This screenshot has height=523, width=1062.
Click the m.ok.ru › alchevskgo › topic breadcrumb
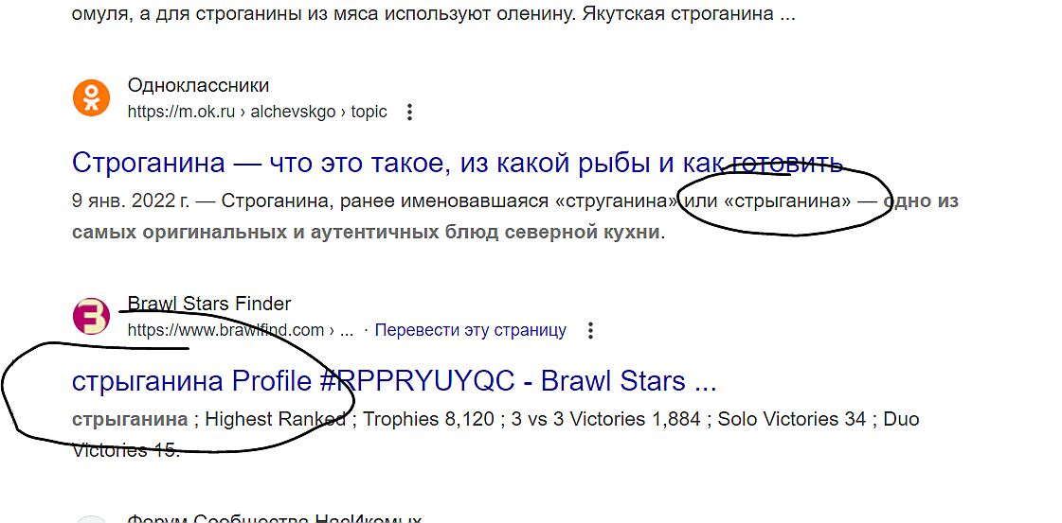click(x=258, y=112)
